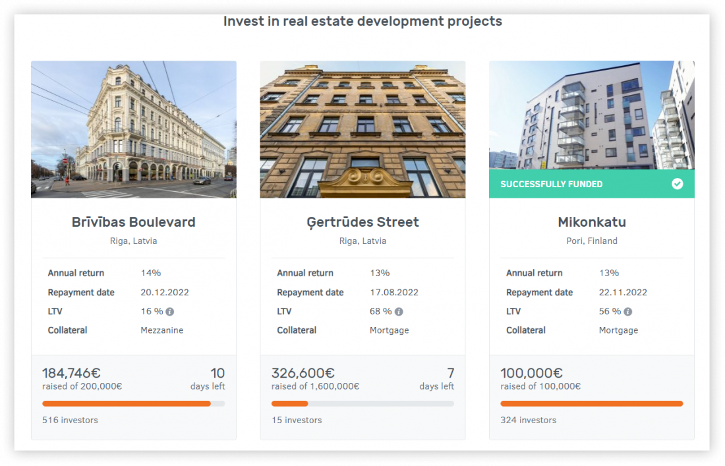Image resolution: width=725 pixels, height=466 pixels.
Task: Click the Successfully Funded banner
Action: tap(592, 184)
